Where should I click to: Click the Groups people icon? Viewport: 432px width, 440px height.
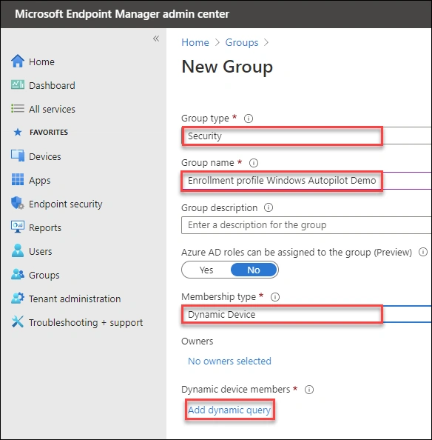18,274
